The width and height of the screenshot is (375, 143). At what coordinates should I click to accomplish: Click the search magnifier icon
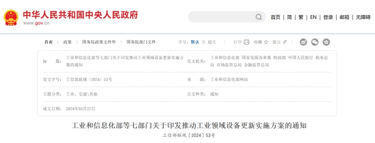coord(259,17)
